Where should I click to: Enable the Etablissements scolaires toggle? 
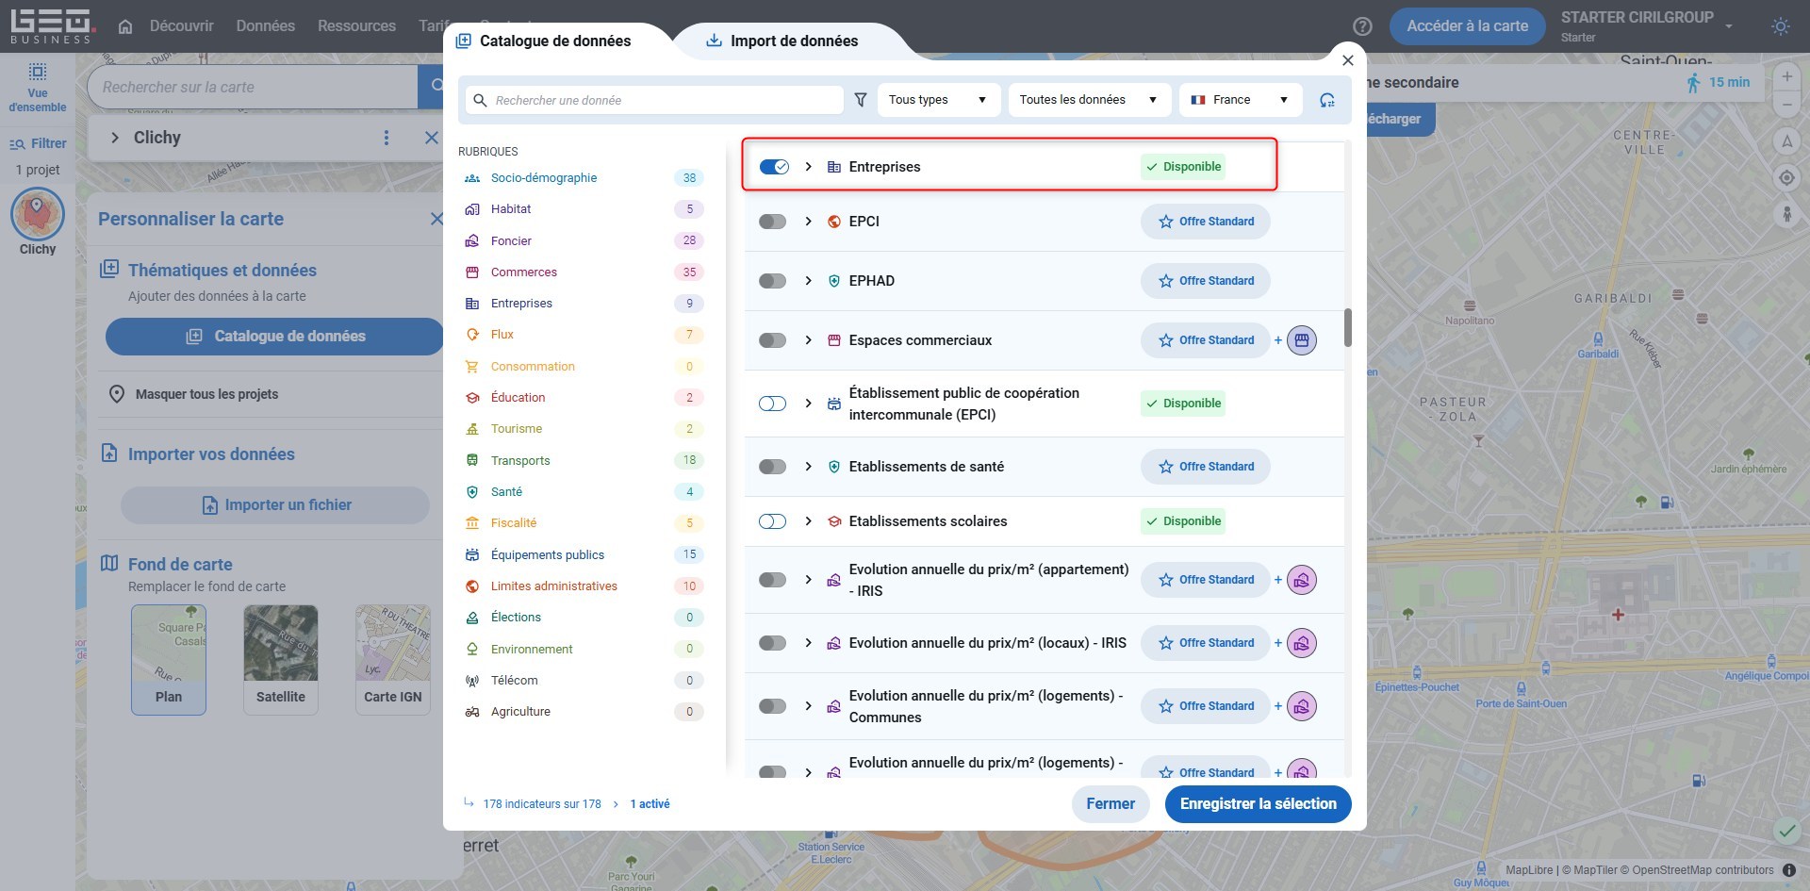(x=772, y=521)
